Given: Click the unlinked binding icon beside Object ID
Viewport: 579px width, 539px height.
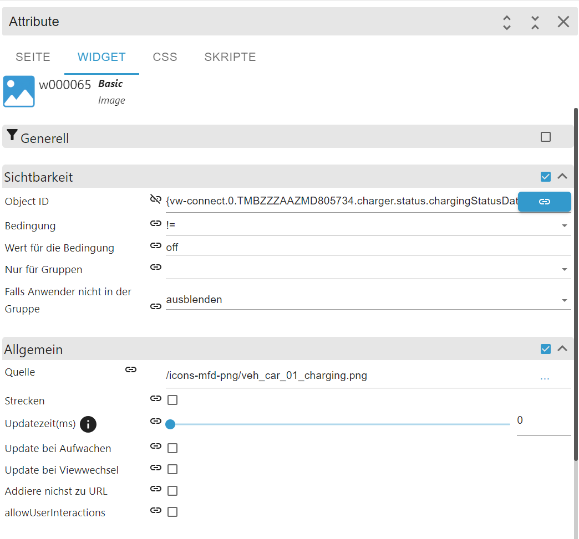Looking at the screenshot, I should [156, 199].
